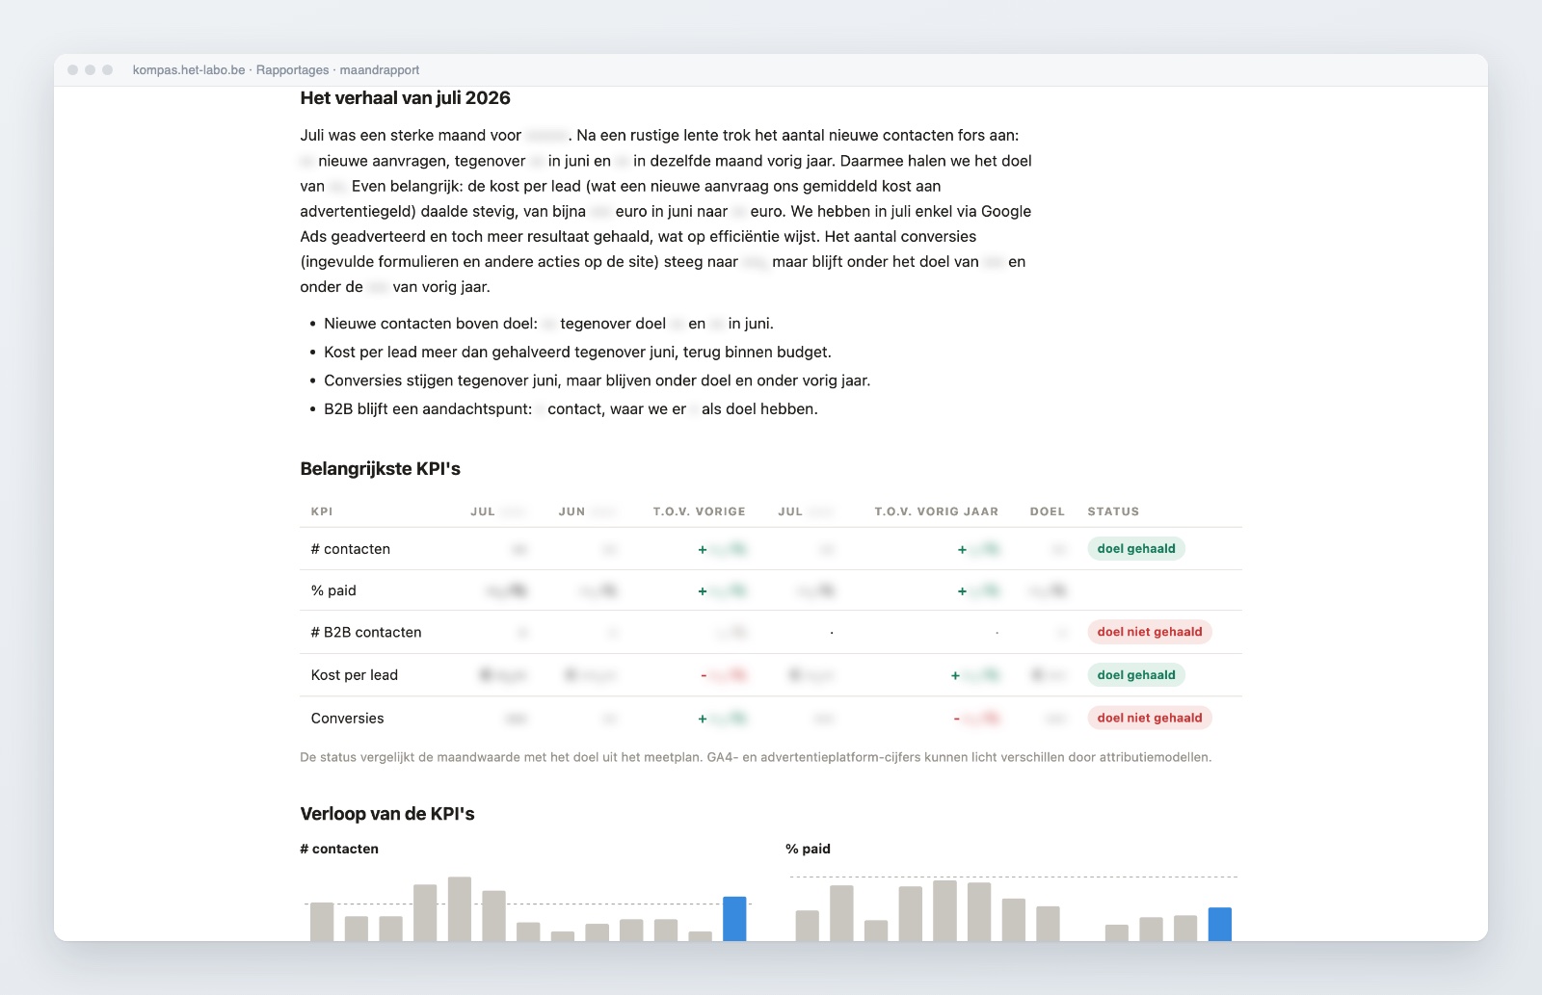This screenshot has width=1542, height=995.
Task: Select the 'Het verhaal van juli 2026' heading
Action: point(405,98)
